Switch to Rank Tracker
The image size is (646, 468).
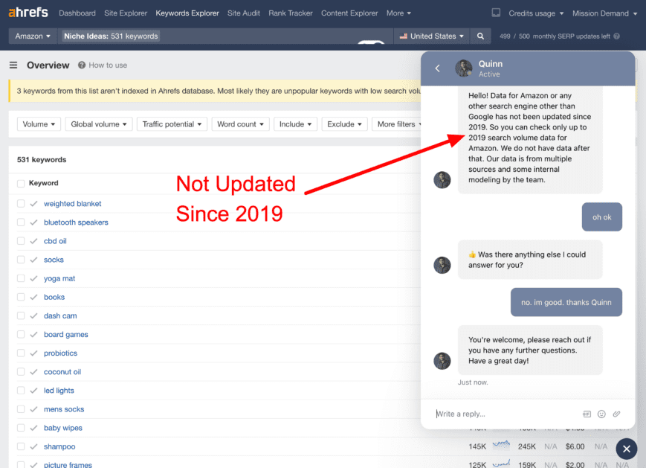[x=291, y=13]
